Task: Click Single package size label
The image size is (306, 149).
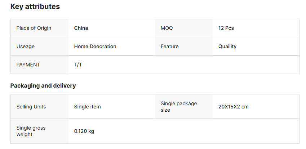Action: (179, 107)
